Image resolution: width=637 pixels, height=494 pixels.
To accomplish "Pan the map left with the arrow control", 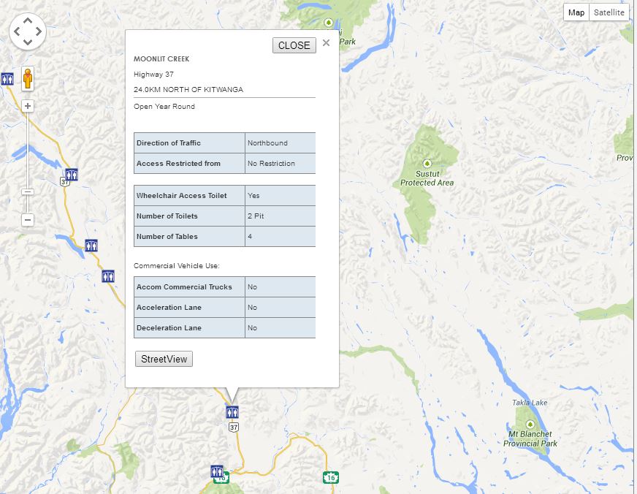I will point(17,31).
